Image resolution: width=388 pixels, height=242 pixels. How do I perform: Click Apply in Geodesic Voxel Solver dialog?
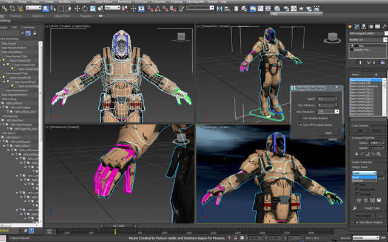[x=328, y=132]
